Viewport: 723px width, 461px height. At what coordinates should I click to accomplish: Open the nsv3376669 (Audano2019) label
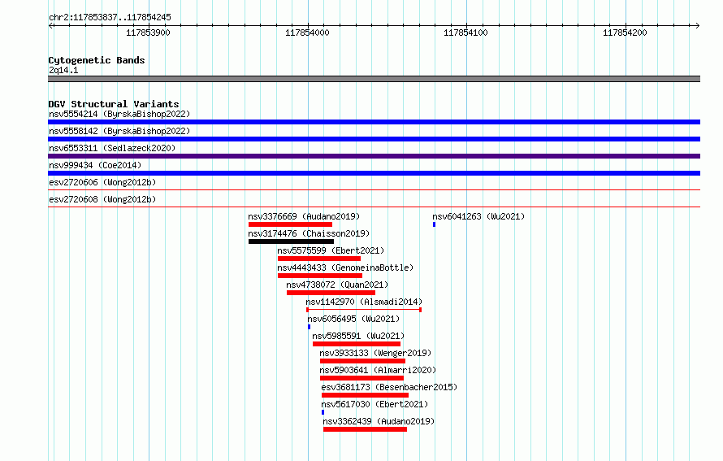[304, 216]
